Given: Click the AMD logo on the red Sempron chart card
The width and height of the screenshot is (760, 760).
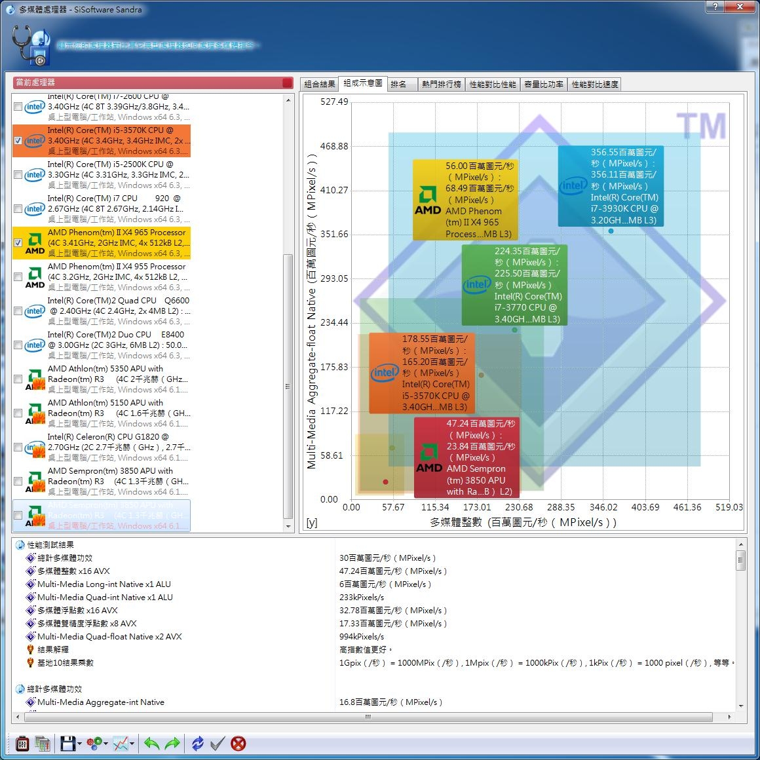Looking at the screenshot, I should pyautogui.click(x=429, y=457).
